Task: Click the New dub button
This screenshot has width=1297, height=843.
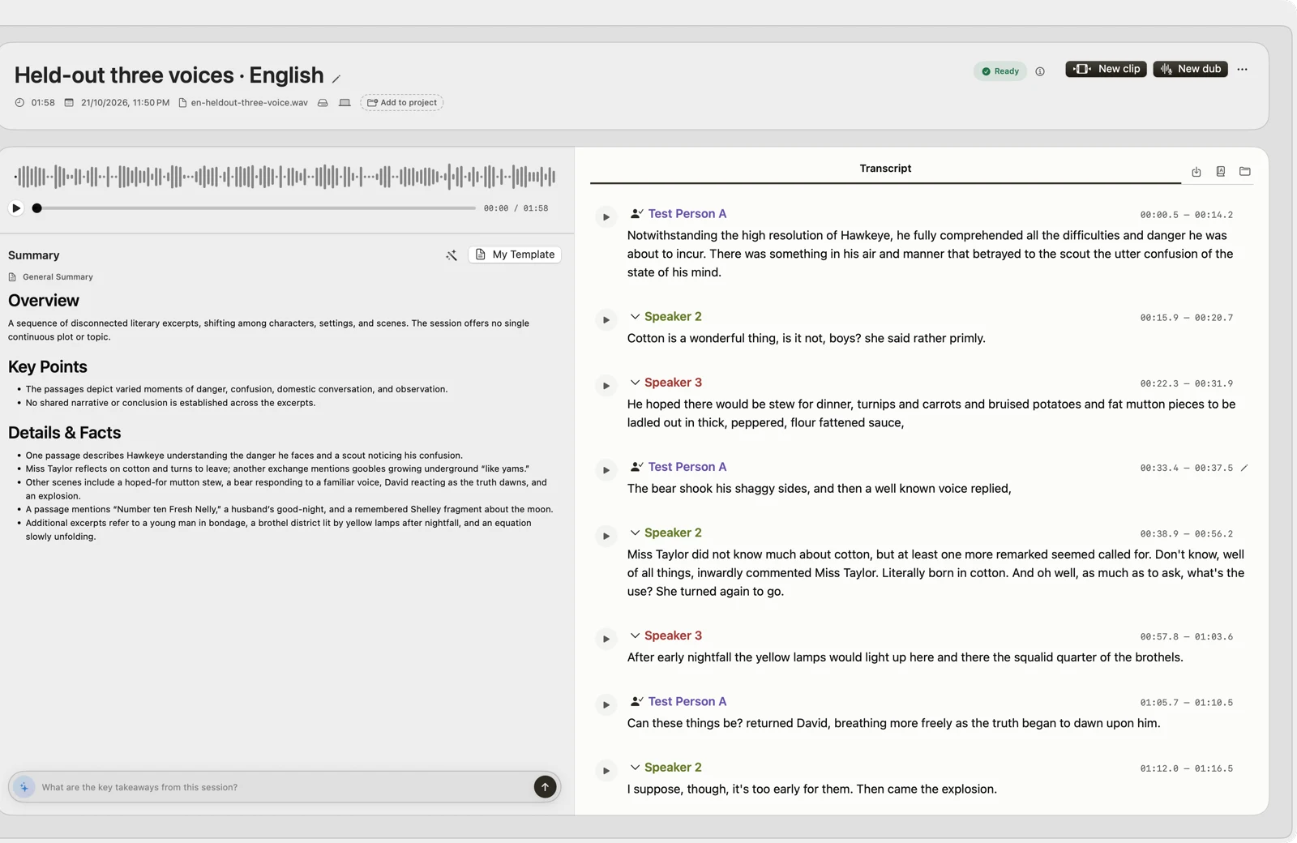Action: (x=1190, y=69)
